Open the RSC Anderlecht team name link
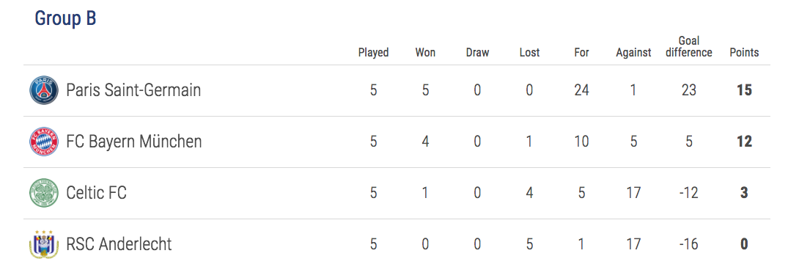This screenshot has height=267, width=788. click(119, 244)
